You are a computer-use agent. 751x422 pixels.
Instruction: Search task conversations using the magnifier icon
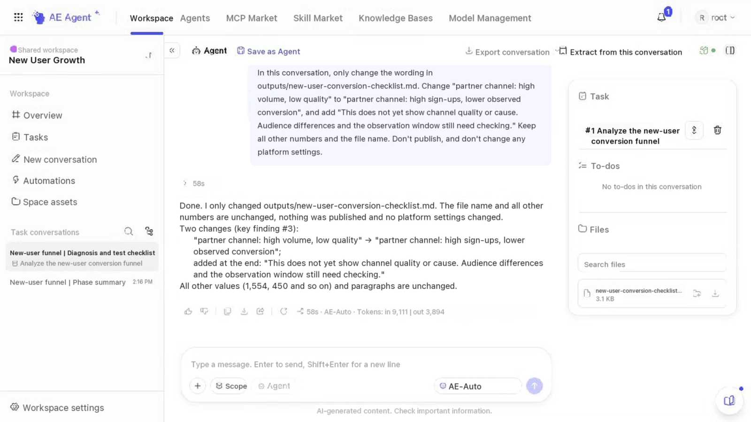click(129, 232)
